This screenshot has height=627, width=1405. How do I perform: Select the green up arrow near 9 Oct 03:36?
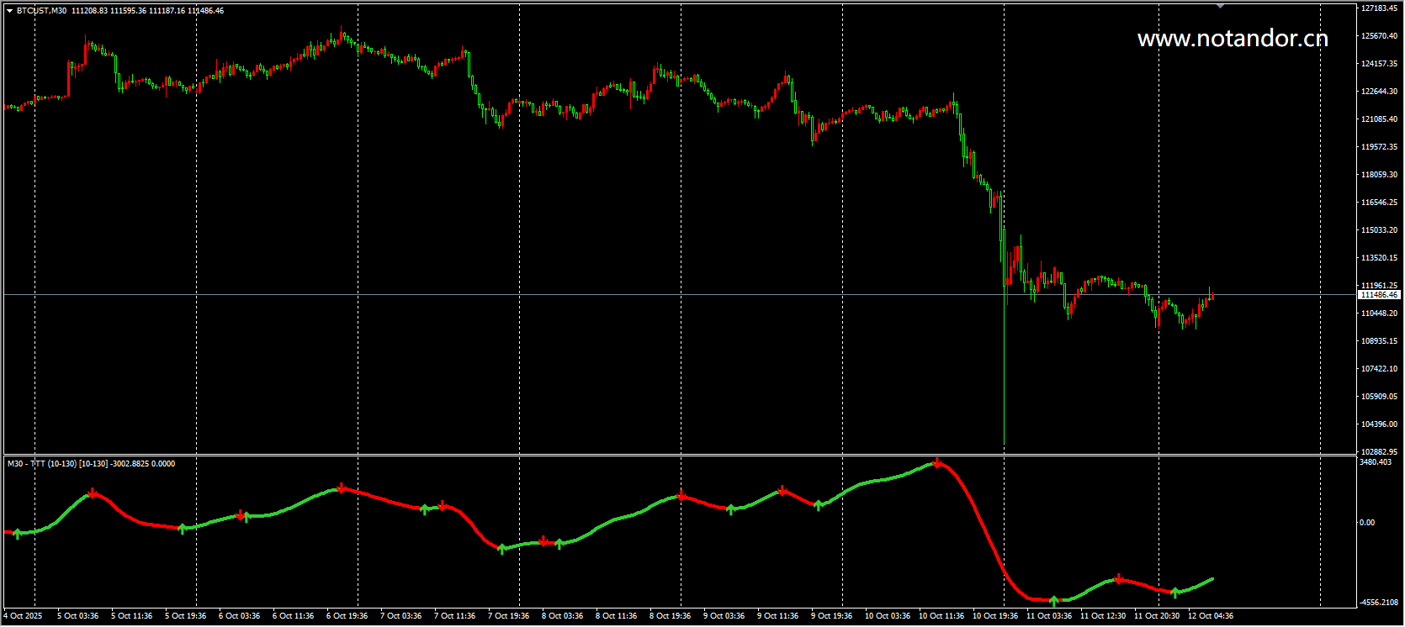coord(730,509)
